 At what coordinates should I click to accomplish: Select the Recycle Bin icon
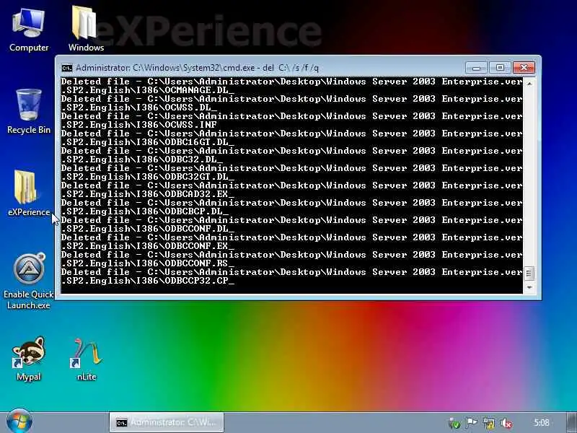(x=29, y=111)
